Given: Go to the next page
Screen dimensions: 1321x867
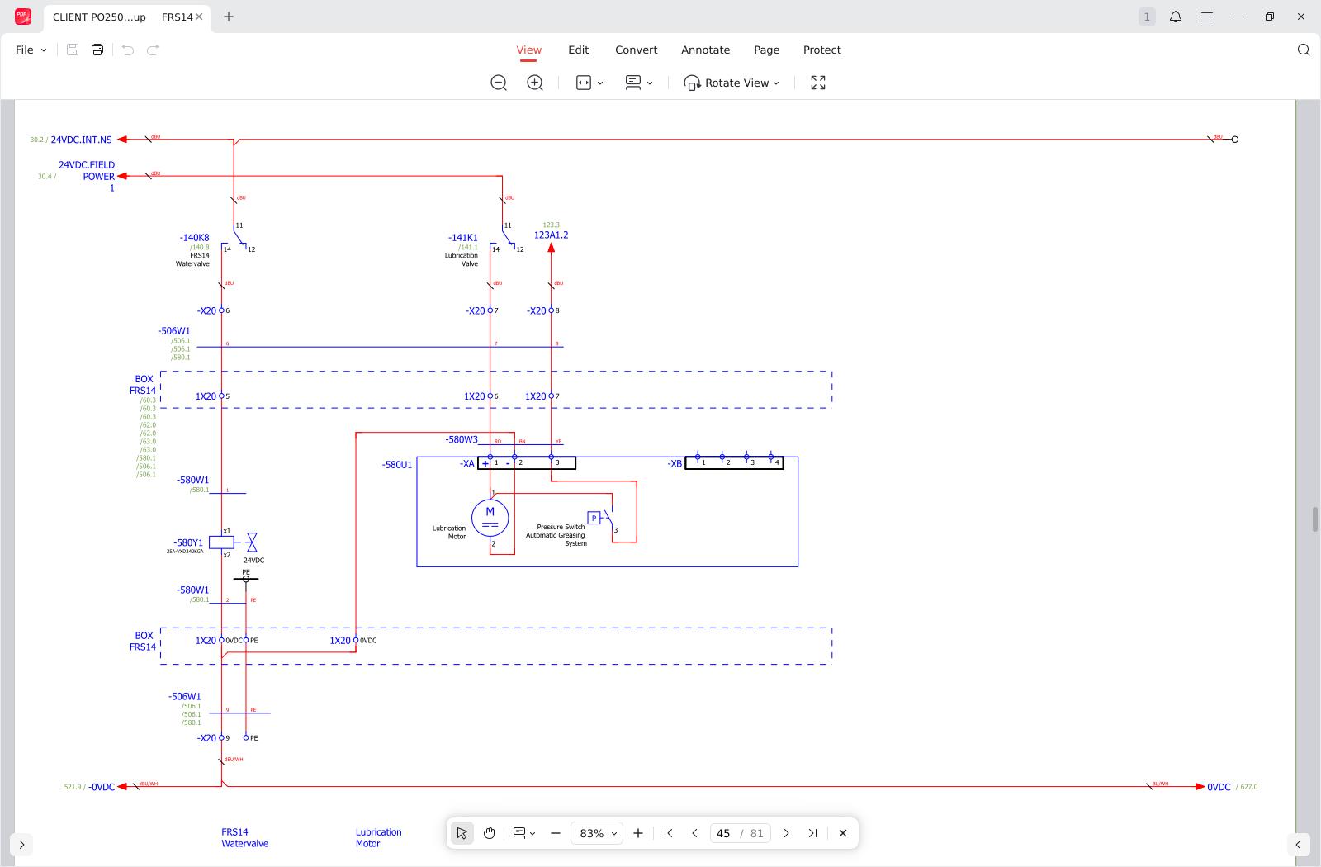Looking at the screenshot, I should pos(787,833).
